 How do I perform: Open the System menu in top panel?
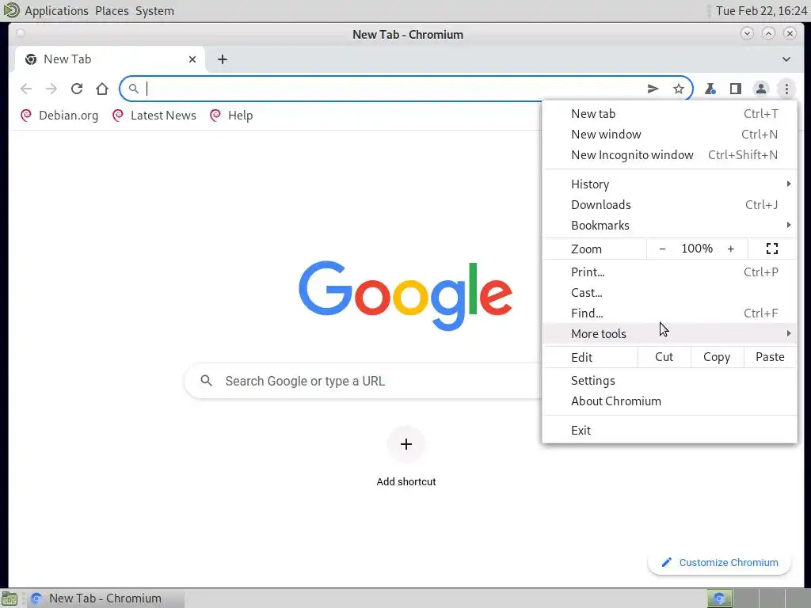coord(154,11)
